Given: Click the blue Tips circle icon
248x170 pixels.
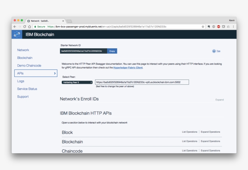Looking at the screenshot, I should coord(214,51).
